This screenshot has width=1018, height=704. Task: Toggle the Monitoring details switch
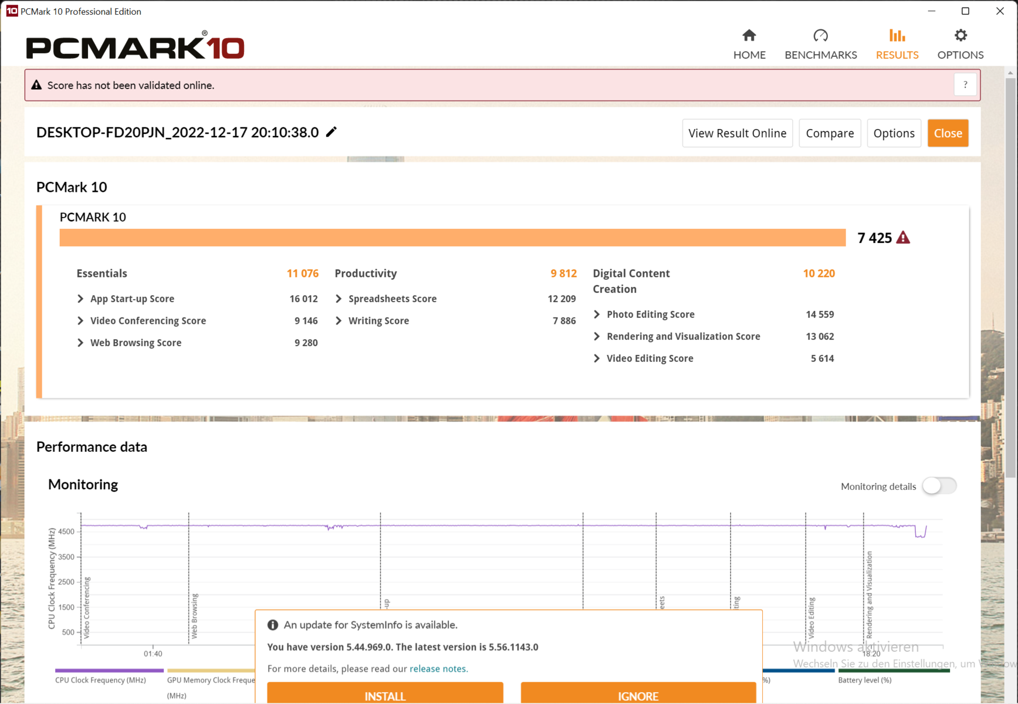[x=939, y=486]
